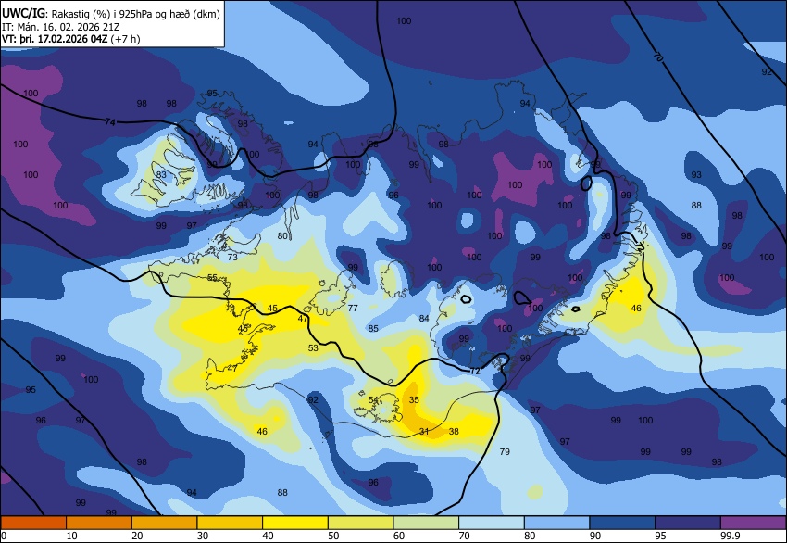Click the '74' height contour label
787x543 pixels.
coord(110,121)
